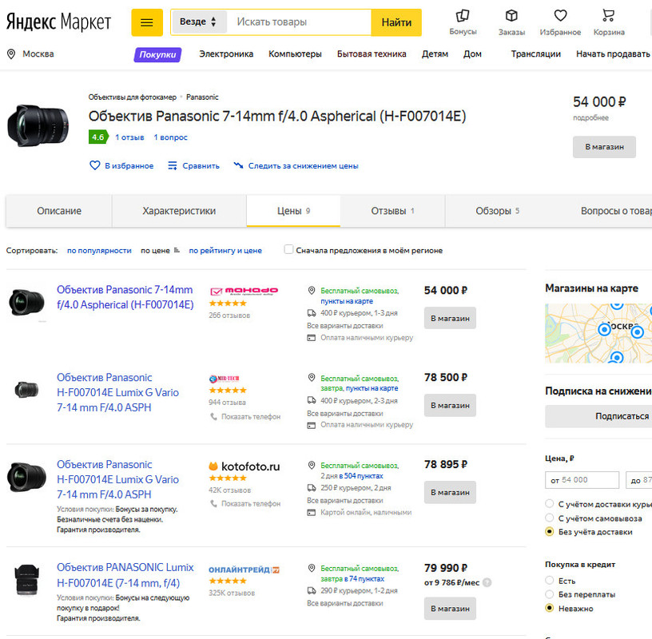
Task: Click the Искать товары search field
Action: [x=300, y=22]
